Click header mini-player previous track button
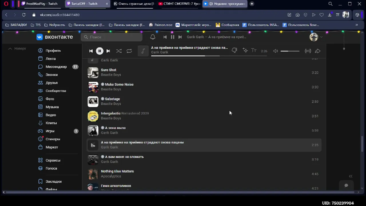 [x=165, y=37]
